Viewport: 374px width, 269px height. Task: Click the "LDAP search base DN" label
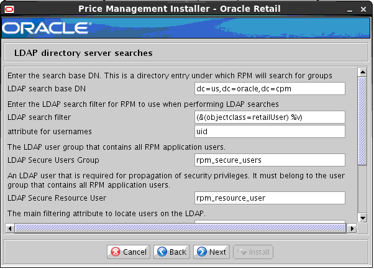click(47, 89)
